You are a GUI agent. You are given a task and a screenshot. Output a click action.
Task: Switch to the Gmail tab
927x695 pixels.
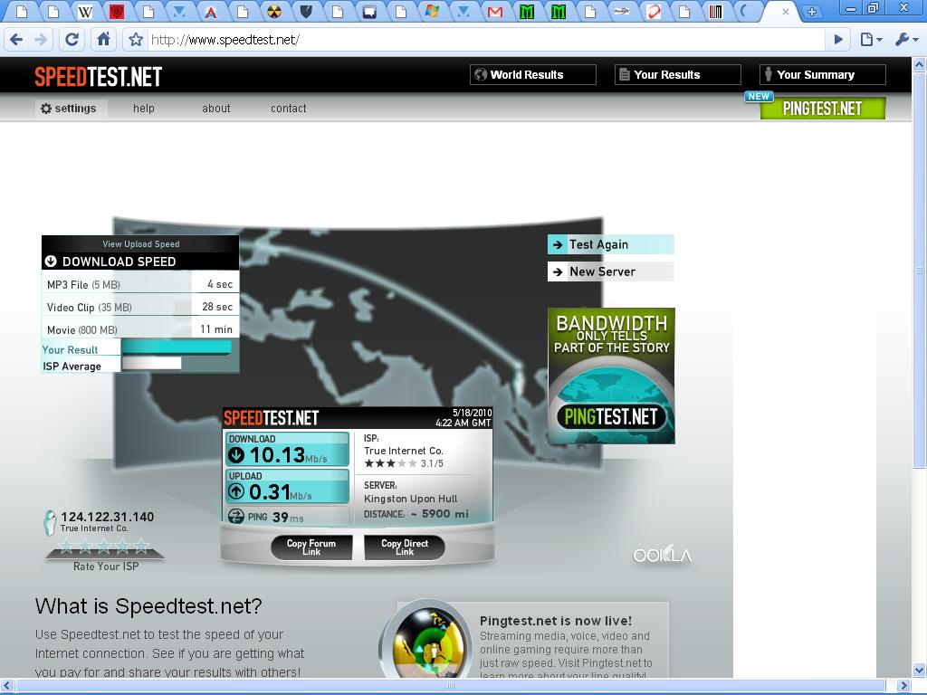pos(494,12)
